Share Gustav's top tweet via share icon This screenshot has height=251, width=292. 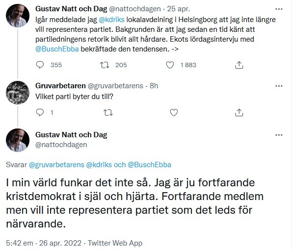[x=239, y=65]
